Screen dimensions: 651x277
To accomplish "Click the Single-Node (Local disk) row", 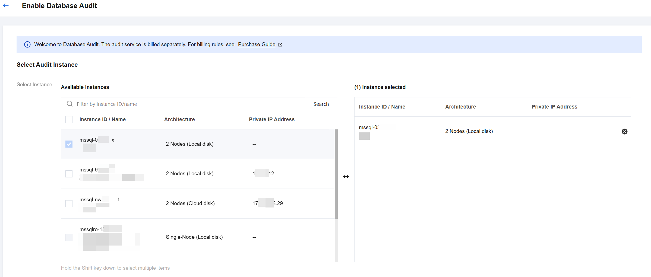I will click(x=194, y=237).
